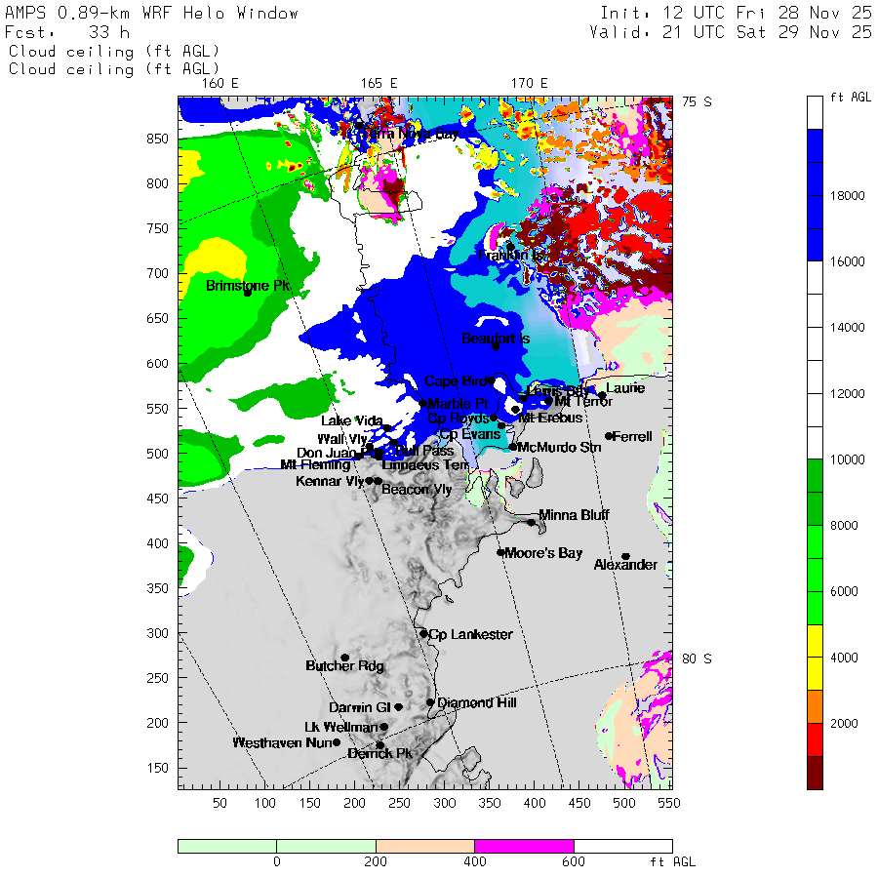Click the 'Laurie' label
Screen dimensions: 878x878
(625, 388)
